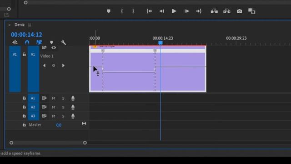Click the Master track output icon

click(84, 123)
